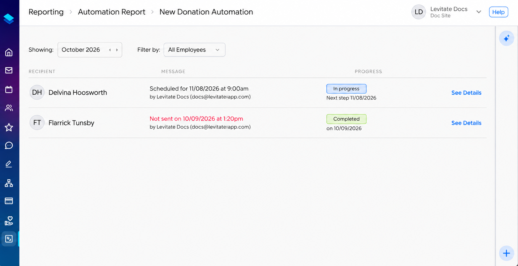Click the 'Next step 11/08/2026' text
Screen dimensions: 518x266
[351, 98]
